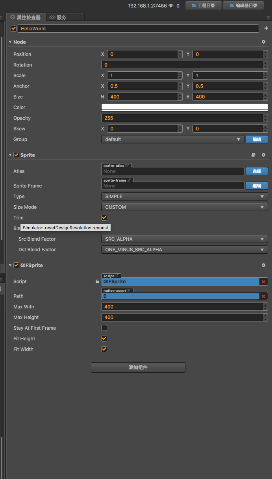Click the Path native-asset field showing 6
Viewport: 272px width, 479px height.
point(180,296)
